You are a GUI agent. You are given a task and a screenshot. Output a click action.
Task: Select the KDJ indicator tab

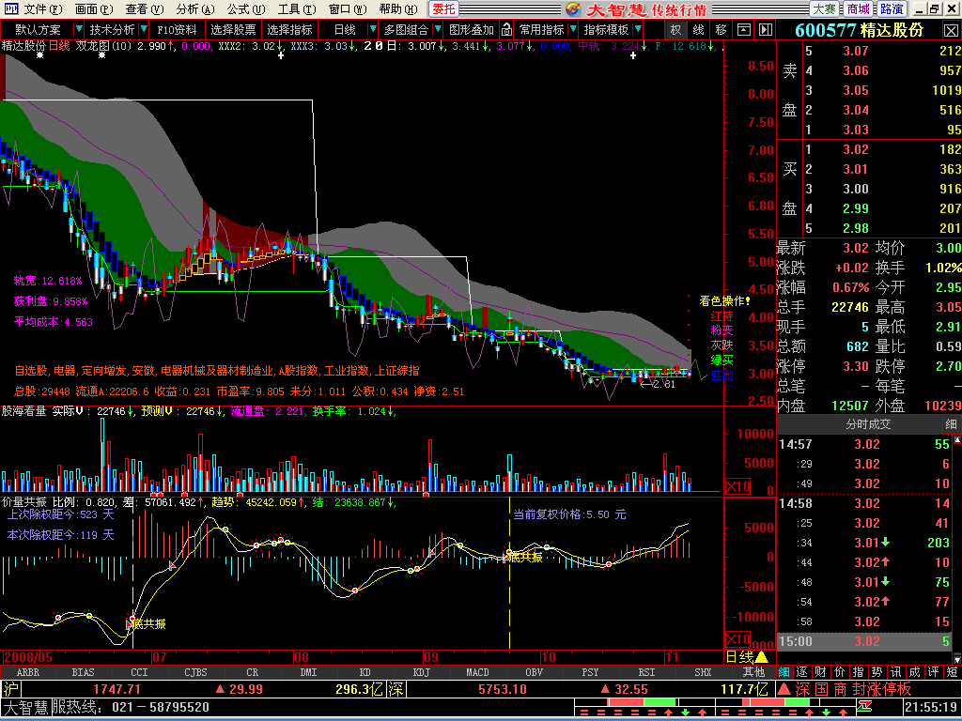pyautogui.click(x=422, y=672)
